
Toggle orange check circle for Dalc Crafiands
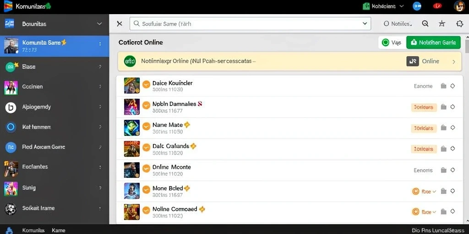click(x=146, y=148)
